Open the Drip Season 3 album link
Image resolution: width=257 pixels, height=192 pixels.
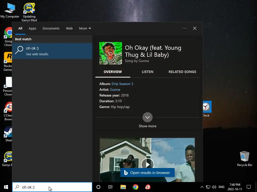pos(122,84)
